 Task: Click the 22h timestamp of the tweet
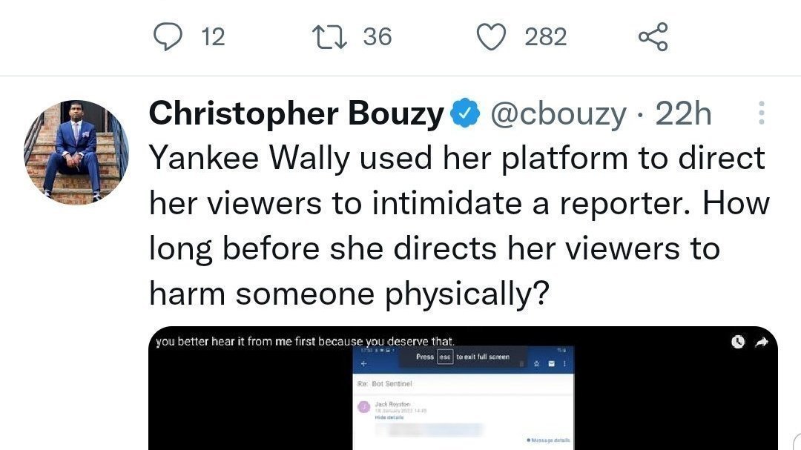coord(682,114)
